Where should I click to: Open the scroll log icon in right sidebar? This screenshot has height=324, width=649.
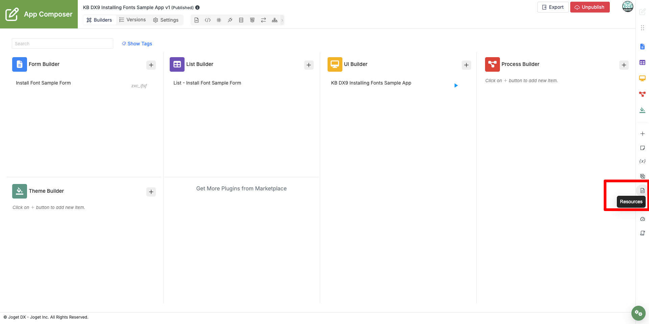click(x=642, y=233)
